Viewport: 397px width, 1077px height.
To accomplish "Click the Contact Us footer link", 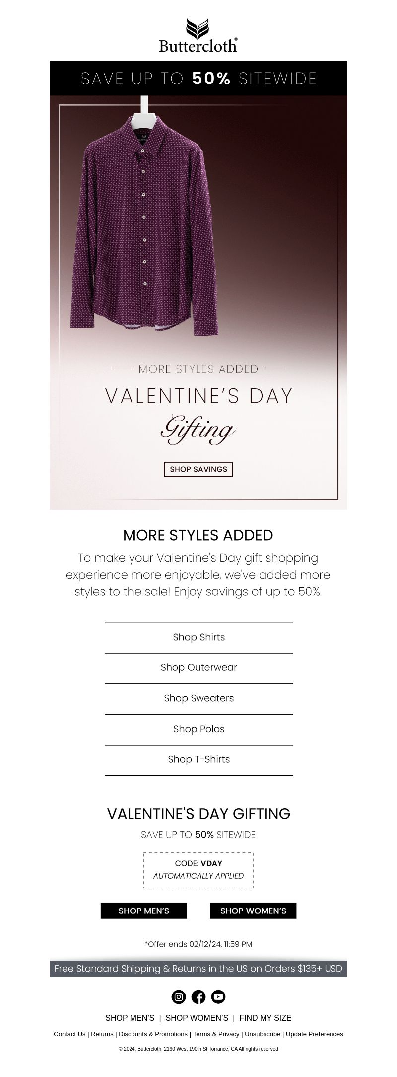I will click(x=69, y=1034).
